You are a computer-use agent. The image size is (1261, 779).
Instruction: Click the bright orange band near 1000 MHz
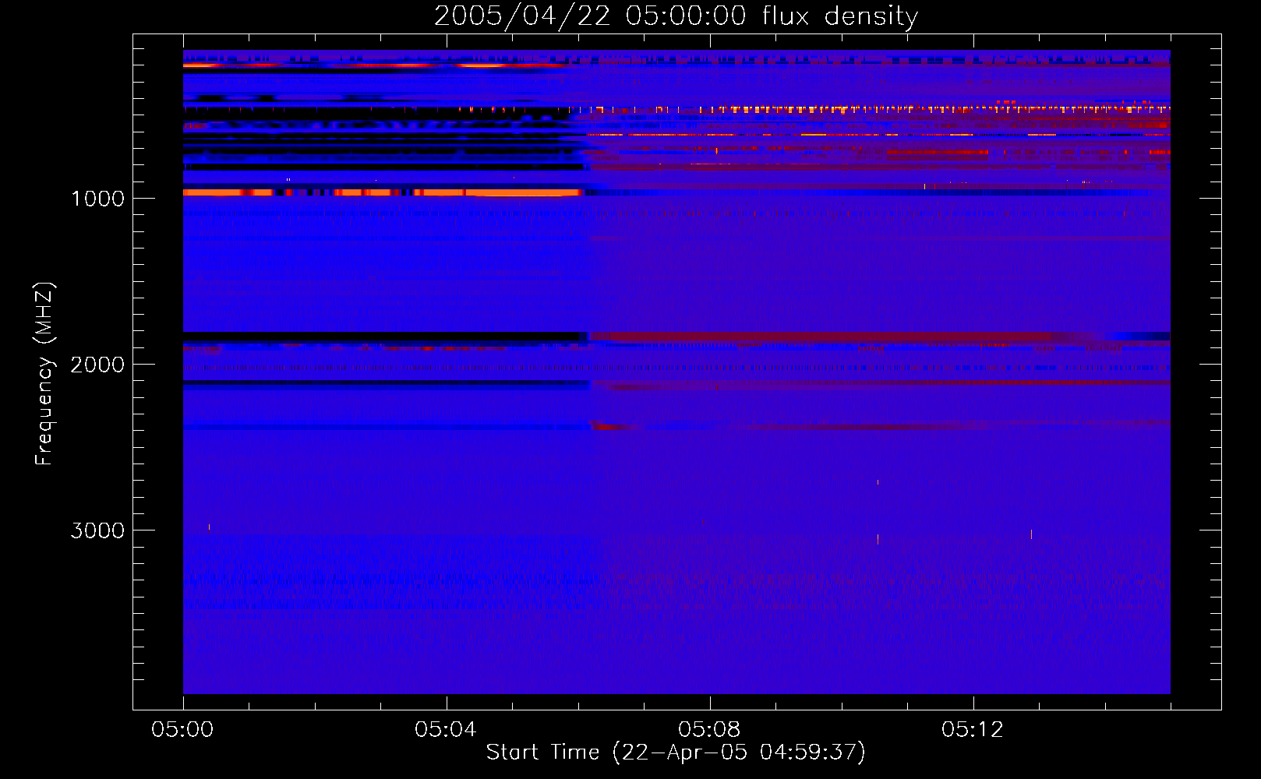coord(383,192)
